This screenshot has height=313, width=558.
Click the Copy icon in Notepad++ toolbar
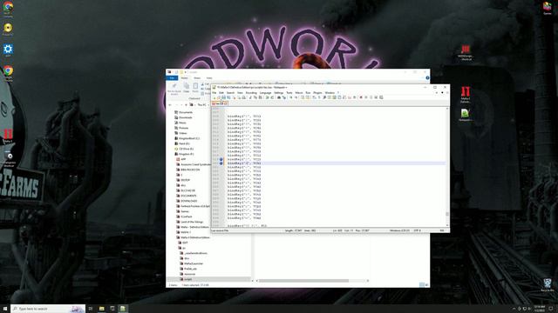(255, 97)
